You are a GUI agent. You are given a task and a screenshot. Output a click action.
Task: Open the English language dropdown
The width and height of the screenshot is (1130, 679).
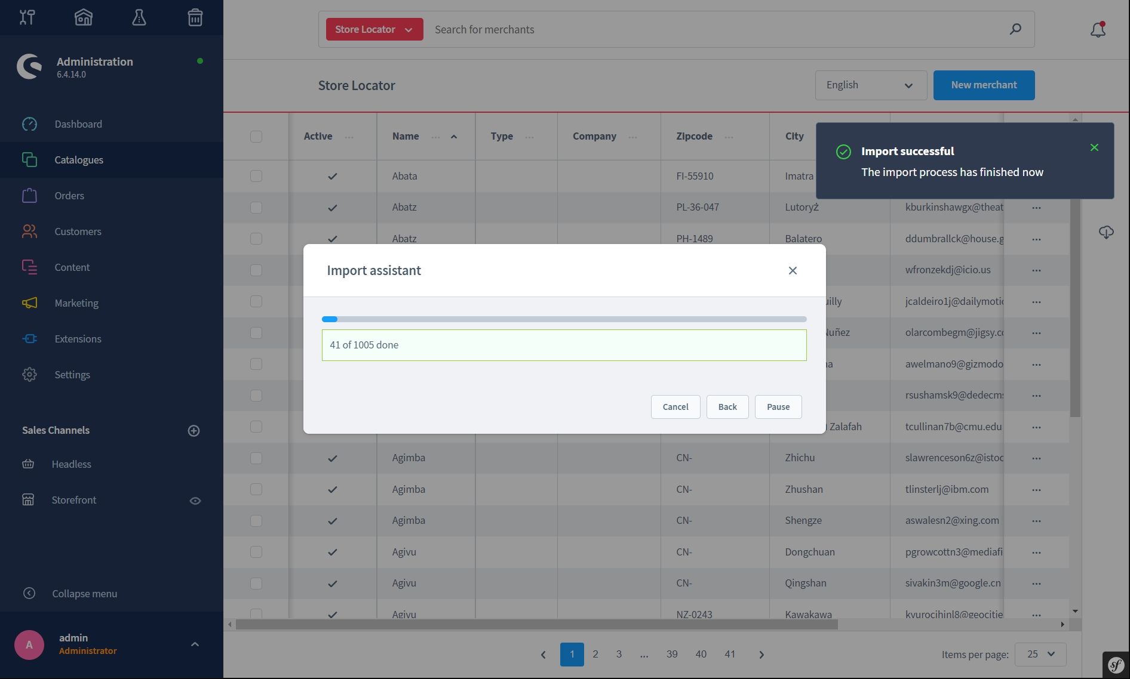870,85
